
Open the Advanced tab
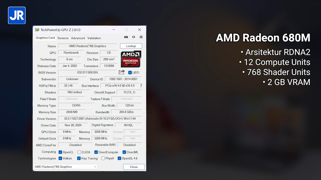click(x=78, y=38)
